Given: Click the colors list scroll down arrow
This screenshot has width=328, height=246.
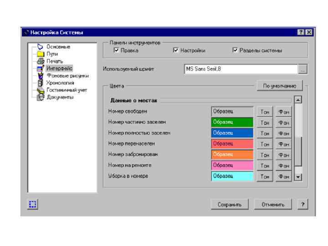Looking at the screenshot, I should point(298,177).
